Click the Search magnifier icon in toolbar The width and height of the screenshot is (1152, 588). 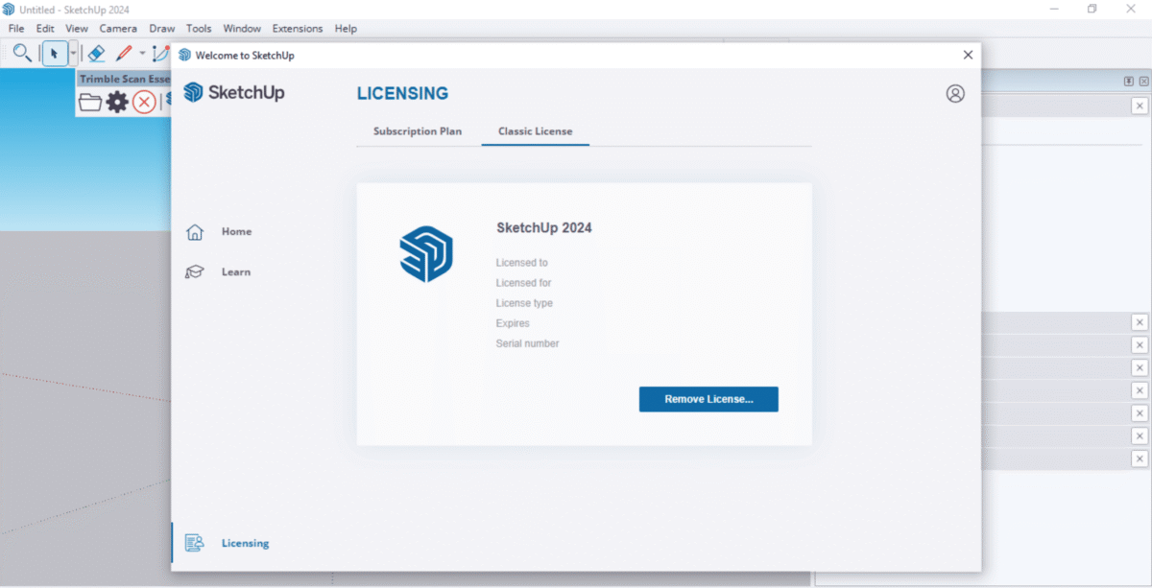pyautogui.click(x=22, y=54)
